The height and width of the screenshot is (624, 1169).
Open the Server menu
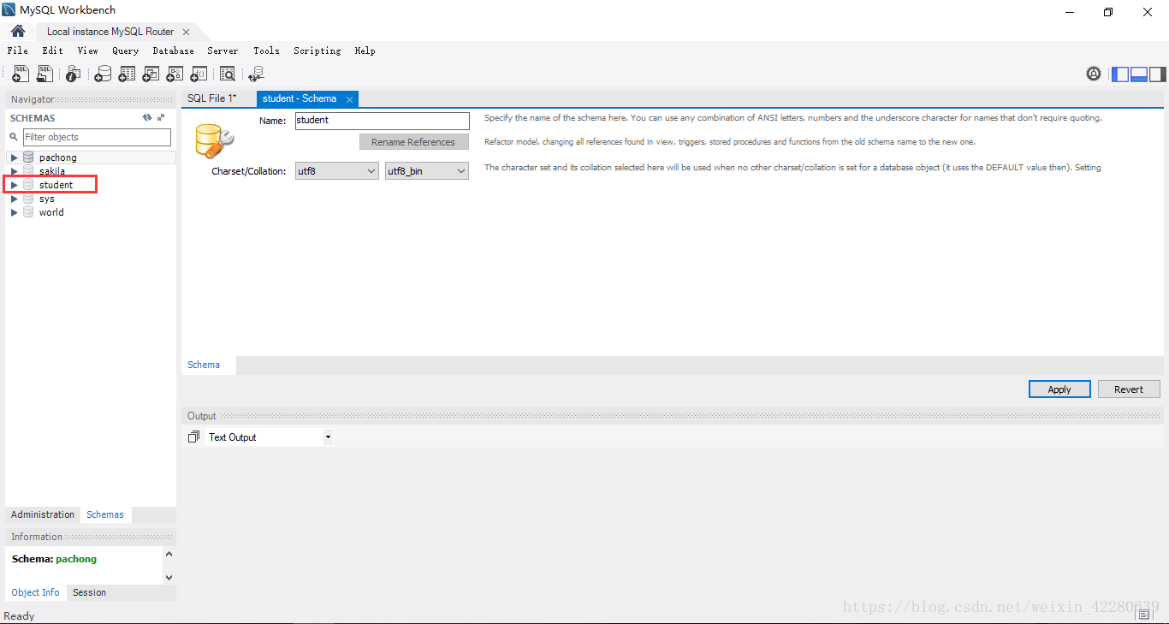[223, 51]
